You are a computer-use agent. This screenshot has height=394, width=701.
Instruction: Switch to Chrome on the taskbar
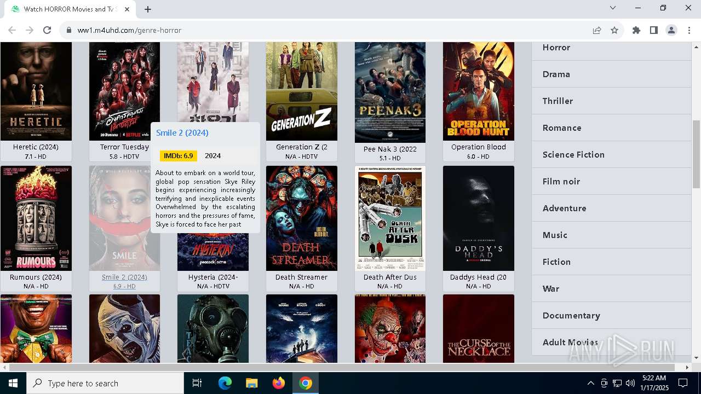point(306,383)
